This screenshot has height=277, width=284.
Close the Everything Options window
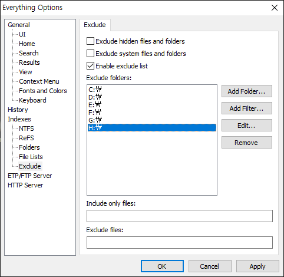tap(275, 8)
